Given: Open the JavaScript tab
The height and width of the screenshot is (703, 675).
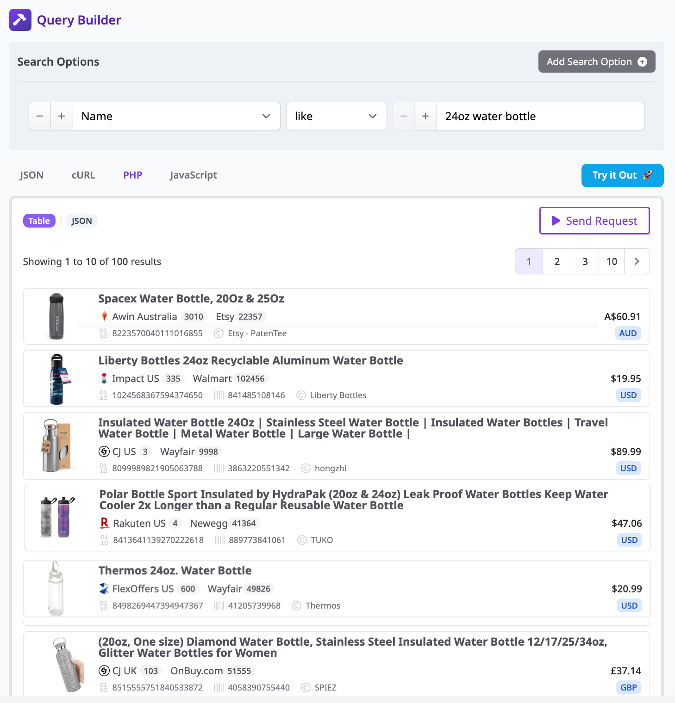Looking at the screenshot, I should (x=193, y=175).
